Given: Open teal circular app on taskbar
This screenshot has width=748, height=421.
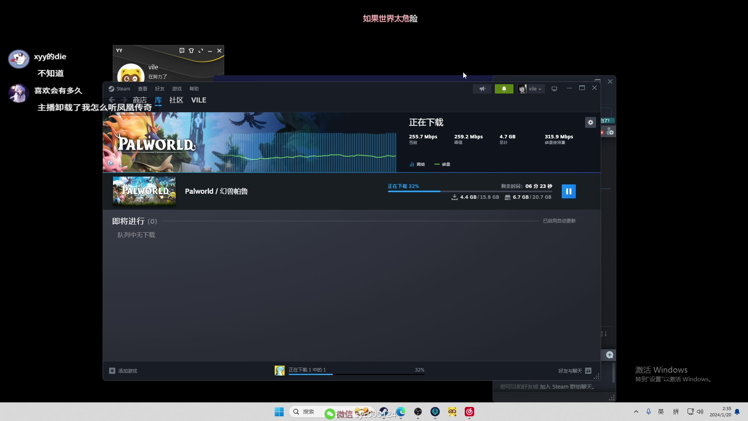Looking at the screenshot, I should (435, 412).
